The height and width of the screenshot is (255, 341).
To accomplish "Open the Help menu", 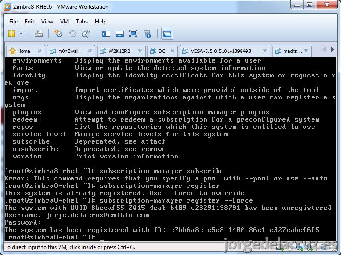I will (x=100, y=22).
